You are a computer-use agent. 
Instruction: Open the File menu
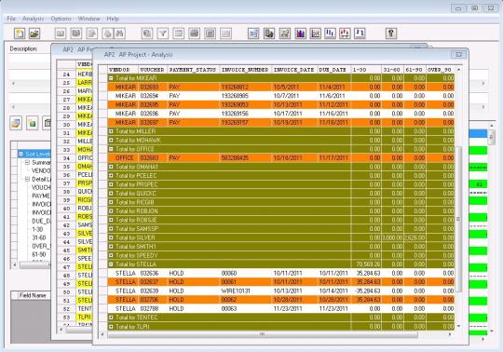pos(11,19)
